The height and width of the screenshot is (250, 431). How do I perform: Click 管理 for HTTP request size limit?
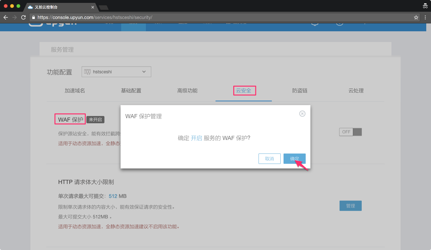pos(350,206)
